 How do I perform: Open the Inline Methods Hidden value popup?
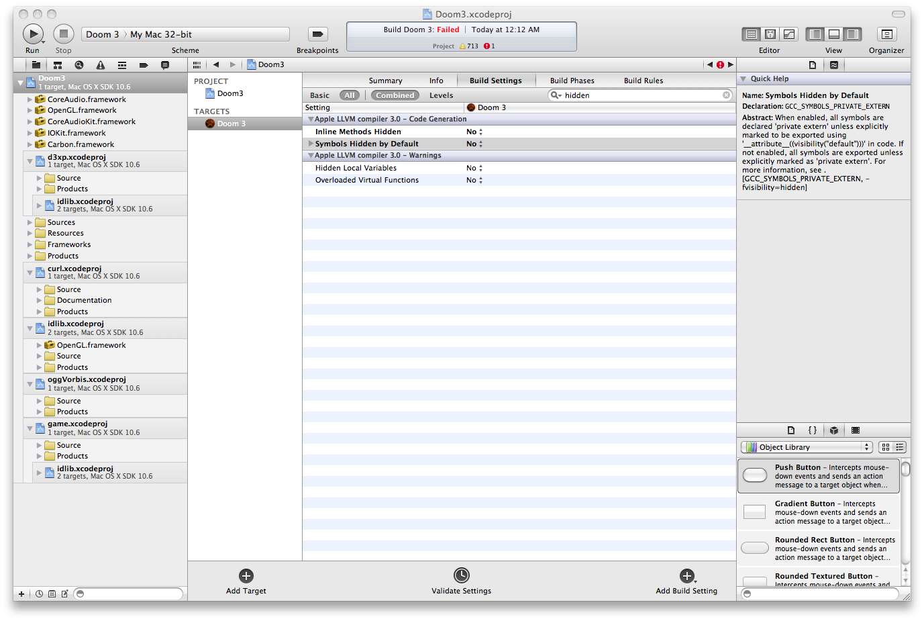point(474,132)
